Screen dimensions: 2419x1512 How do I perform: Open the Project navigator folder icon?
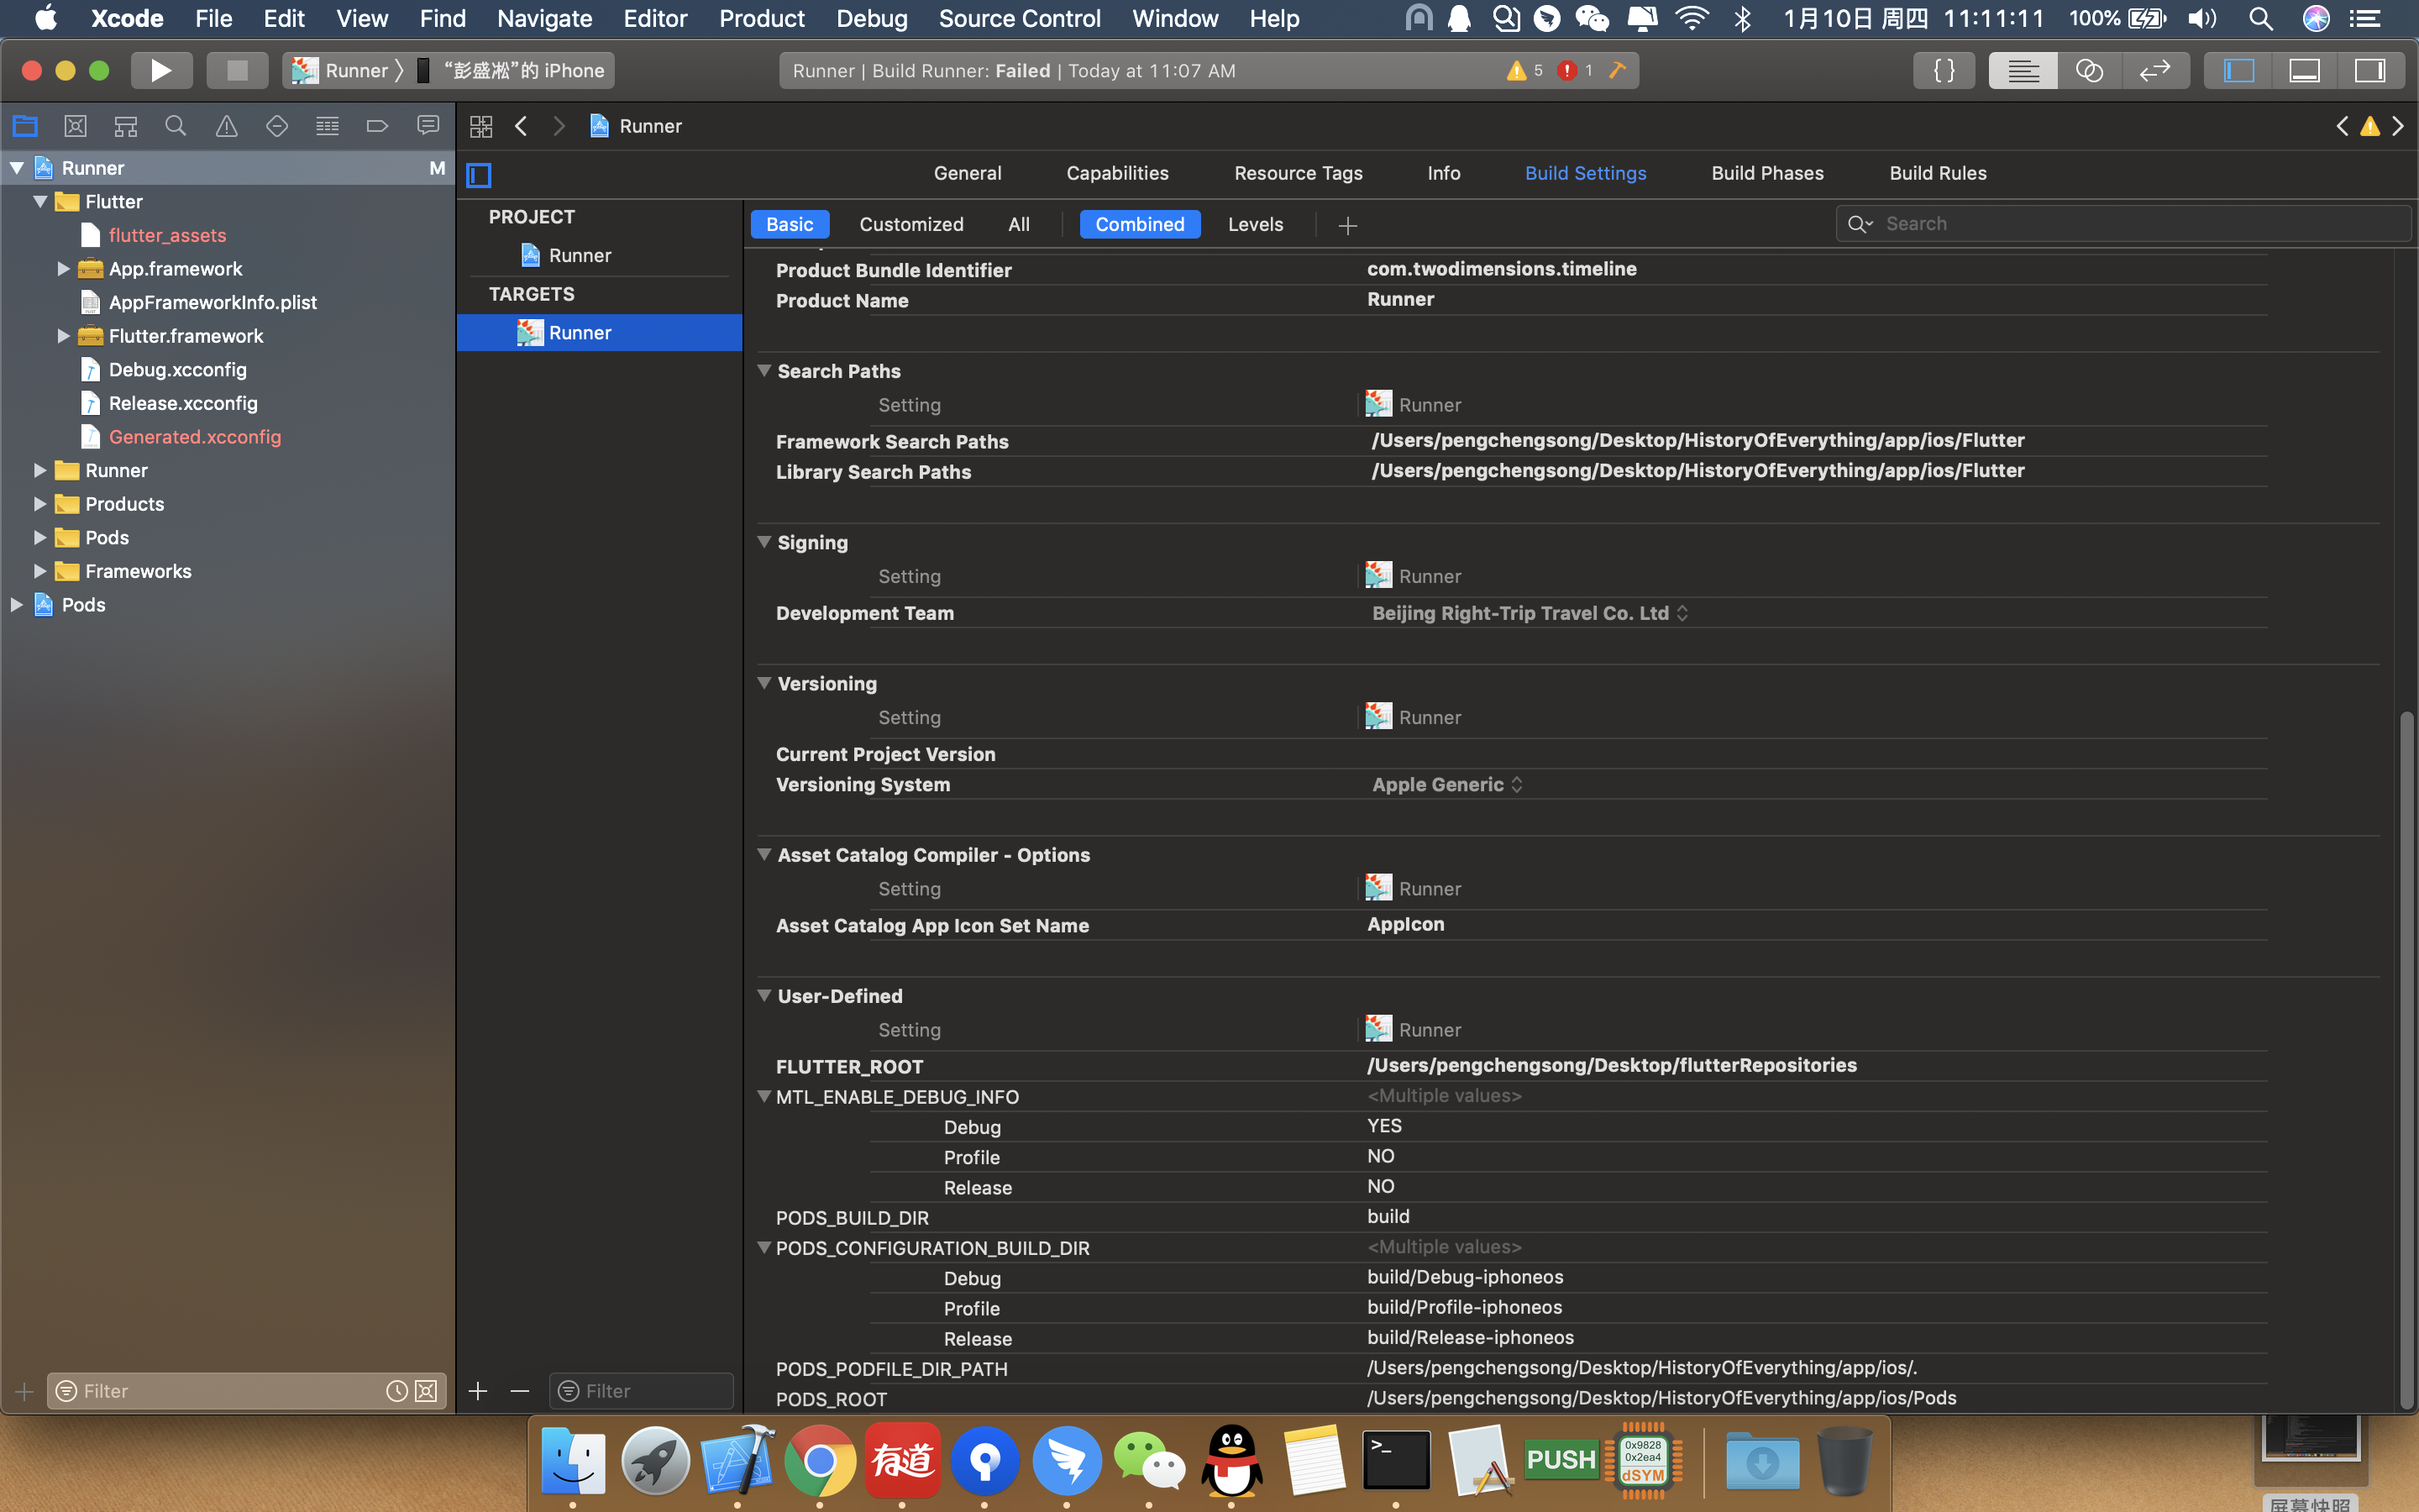[x=25, y=126]
